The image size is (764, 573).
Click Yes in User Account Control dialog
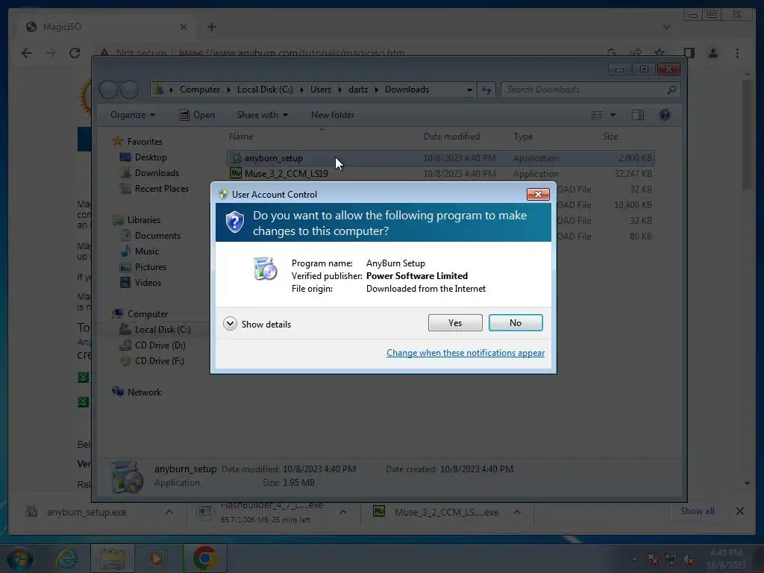pos(455,322)
